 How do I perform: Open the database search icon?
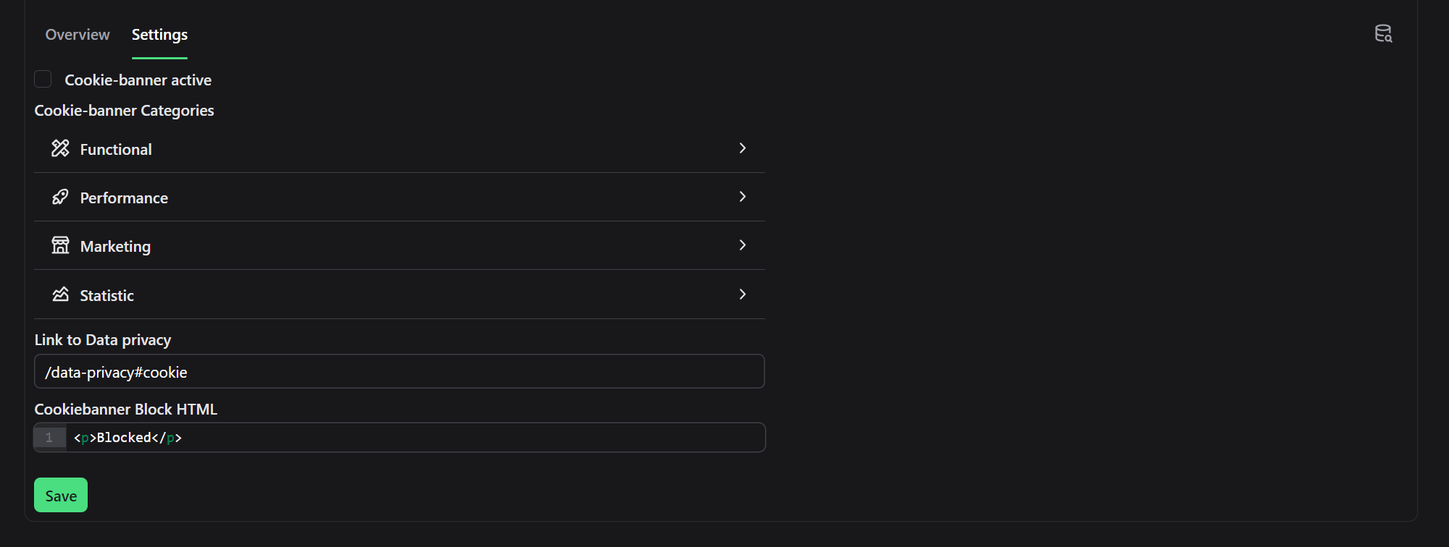pos(1383,34)
